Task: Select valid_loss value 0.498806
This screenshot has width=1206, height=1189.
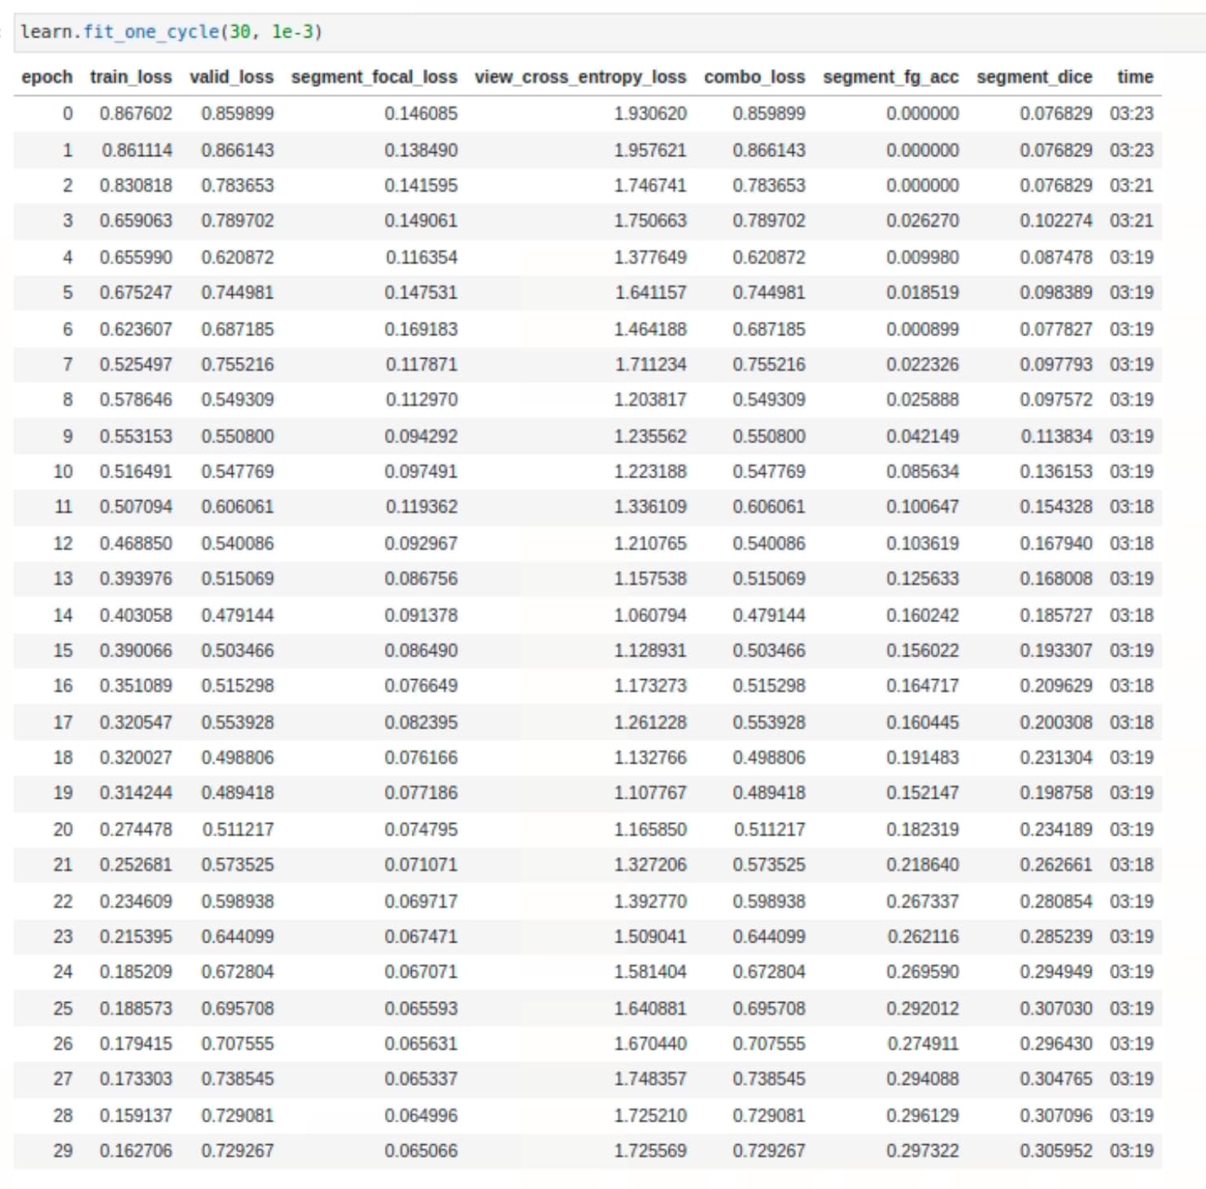Action: [238, 758]
